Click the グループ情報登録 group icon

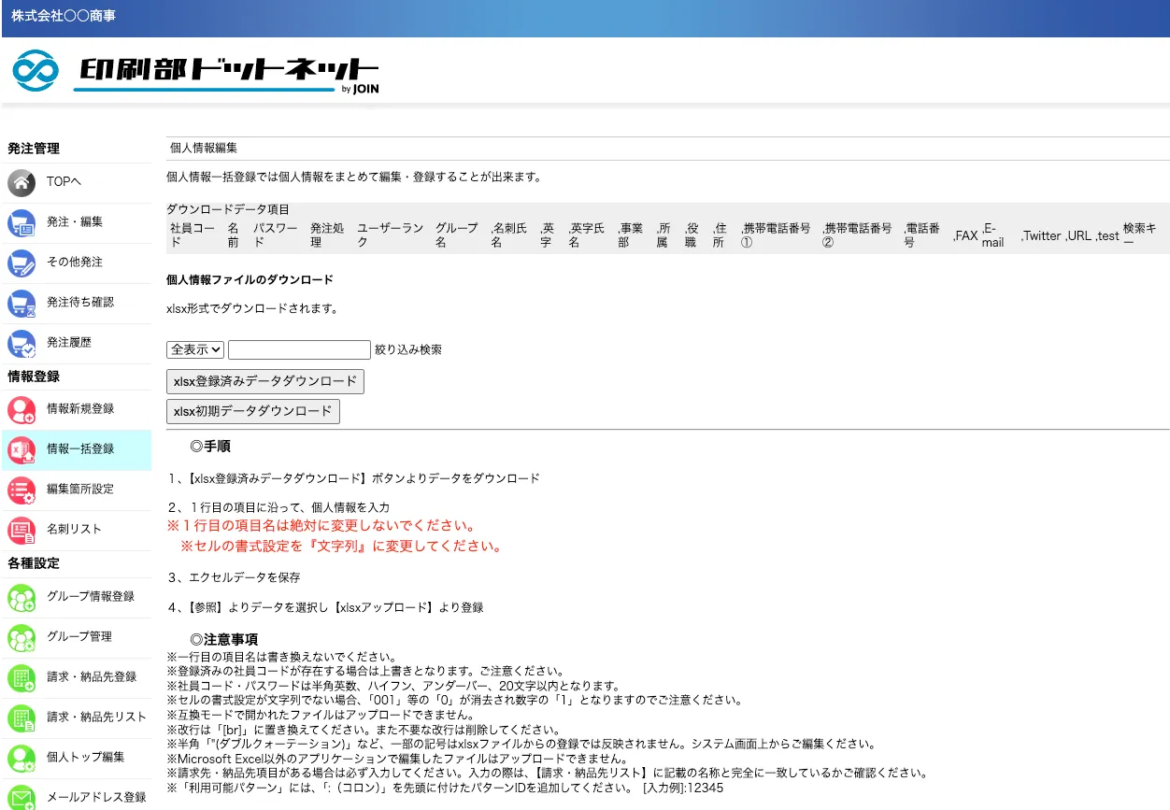click(x=21, y=597)
